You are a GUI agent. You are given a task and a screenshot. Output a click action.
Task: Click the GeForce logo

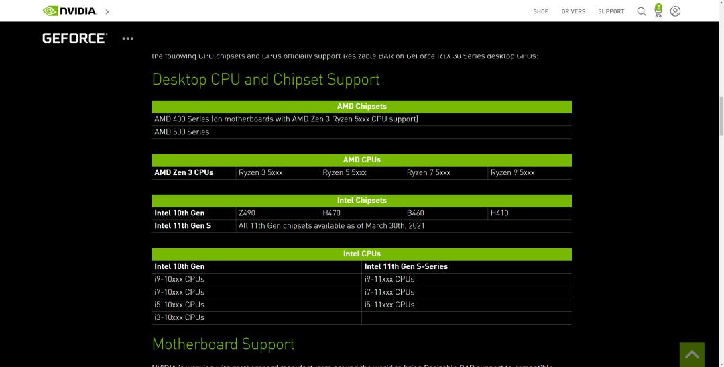74,38
